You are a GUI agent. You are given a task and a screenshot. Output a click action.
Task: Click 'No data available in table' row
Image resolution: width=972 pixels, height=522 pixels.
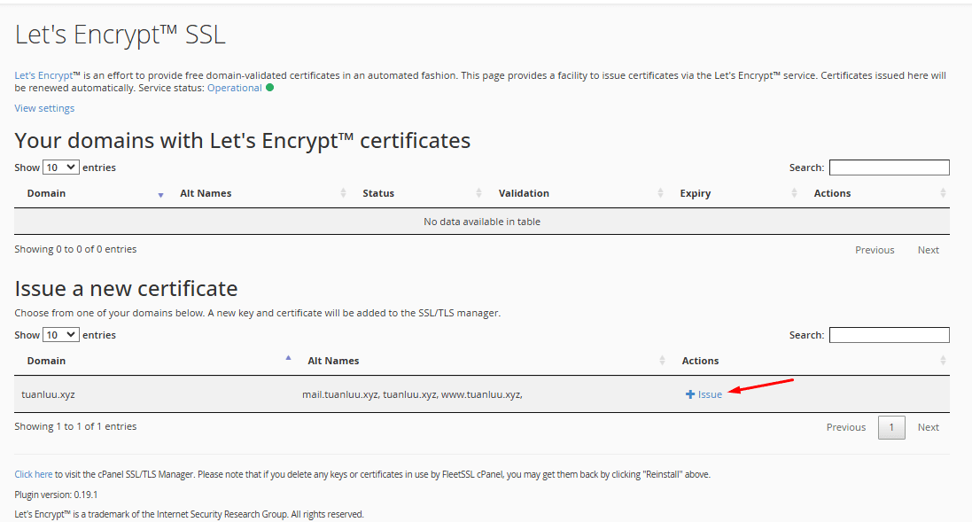[x=482, y=222]
